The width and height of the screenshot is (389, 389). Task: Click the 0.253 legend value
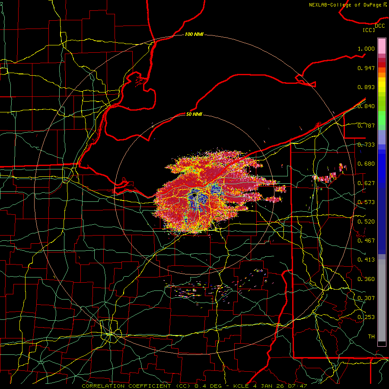coord(366,317)
